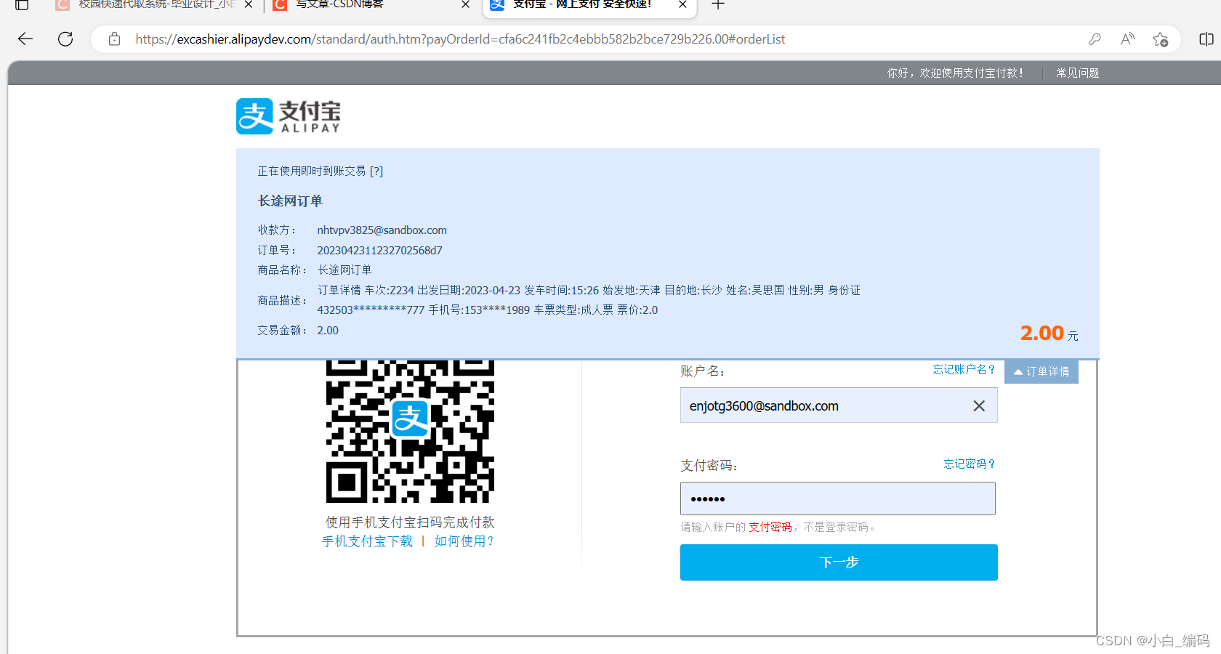Open the tab actions menu icon

point(22,4)
